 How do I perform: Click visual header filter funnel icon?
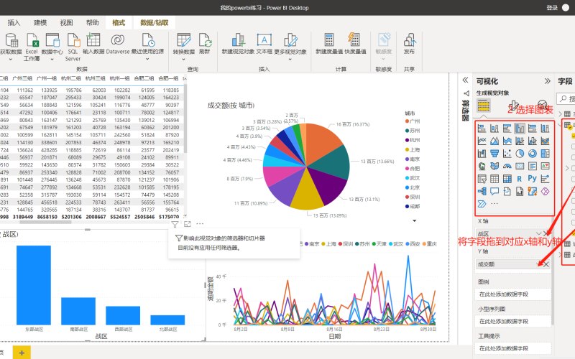coord(175,224)
